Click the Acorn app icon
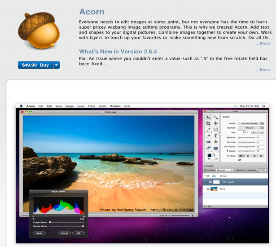The height and width of the screenshot is (247, 276). tap(39, 30)
